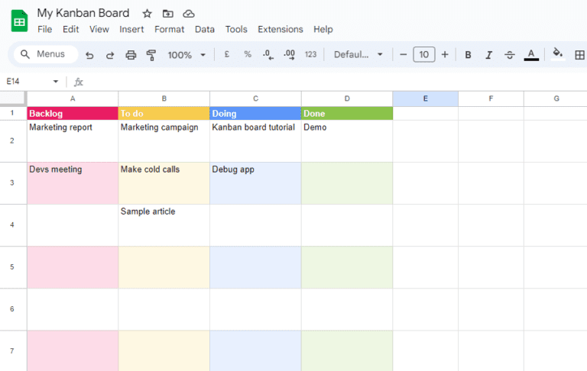Open the Google Sheets home icon
Viewport: 587px width, 371px height.
[x=19, y=21]
